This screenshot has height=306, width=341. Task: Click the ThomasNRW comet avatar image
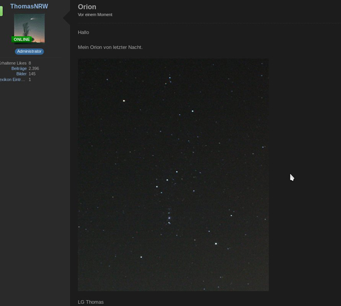pos(30,28)
